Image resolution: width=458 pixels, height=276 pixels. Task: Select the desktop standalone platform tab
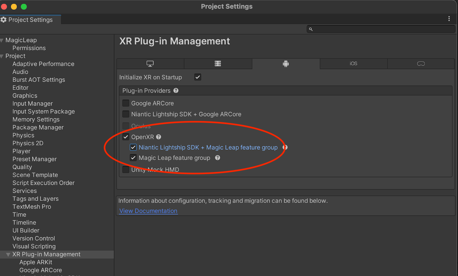(x=150, y=64)
